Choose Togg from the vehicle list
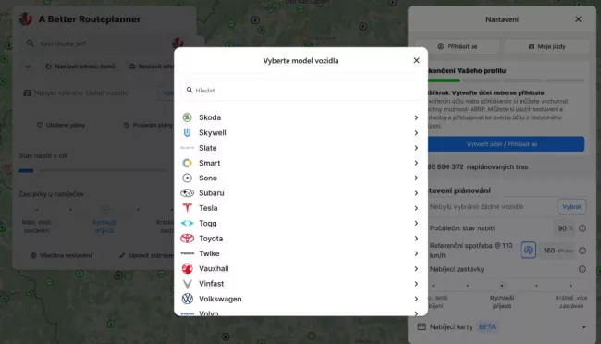This screenshot has height=344, width=601. (300, 223)
